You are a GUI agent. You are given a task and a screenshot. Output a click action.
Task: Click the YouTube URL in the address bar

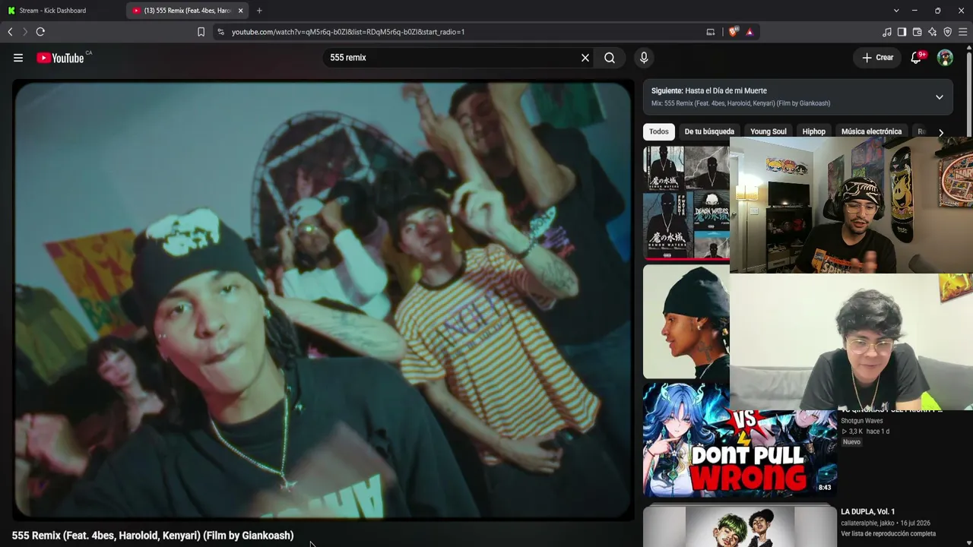click(348, 32)
